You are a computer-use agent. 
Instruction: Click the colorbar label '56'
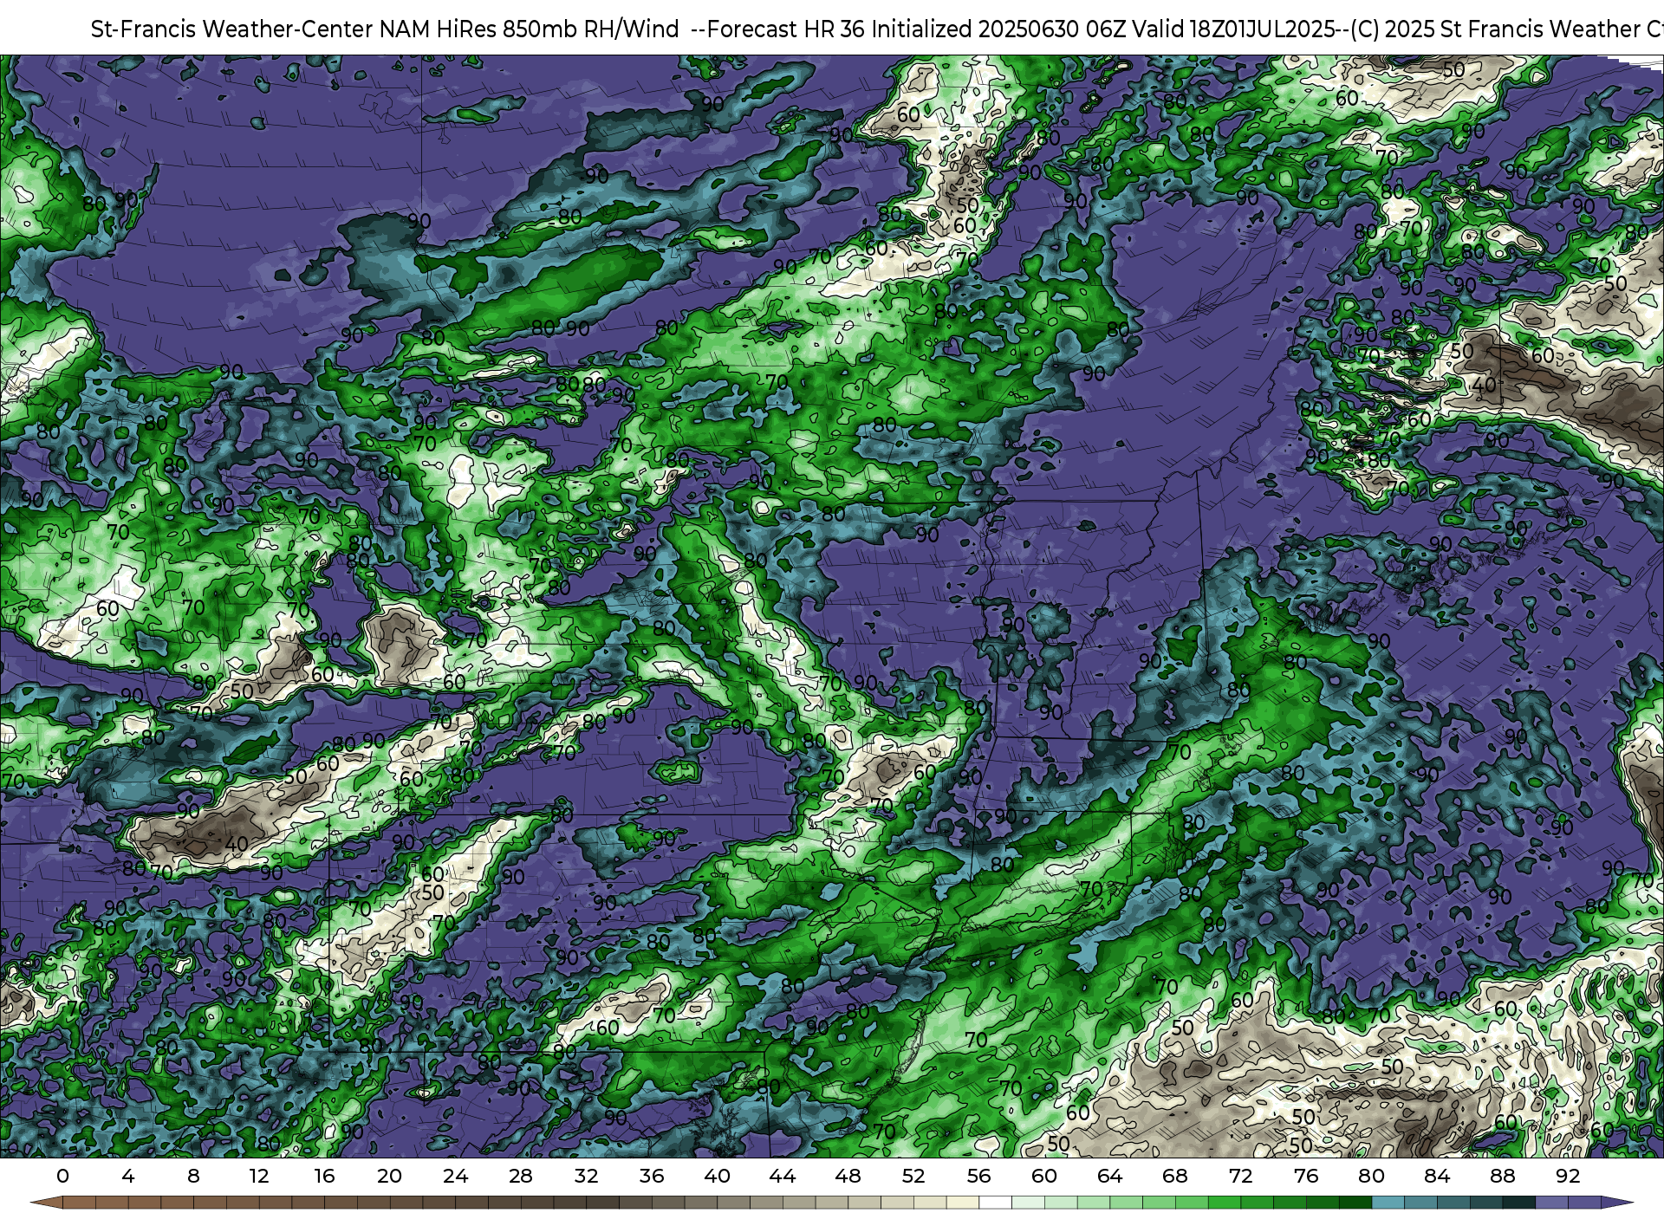pos(978,1176)
